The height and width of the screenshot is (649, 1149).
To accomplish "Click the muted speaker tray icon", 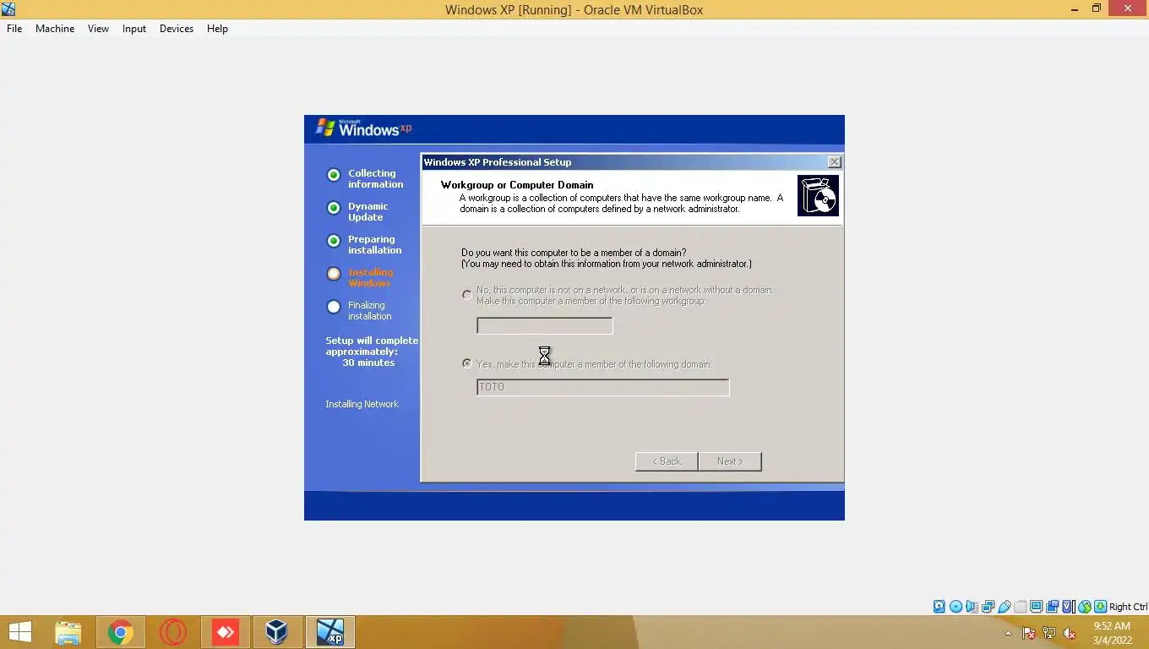I will point(1070,633).
